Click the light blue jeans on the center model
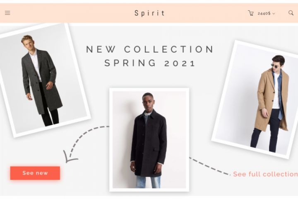Image resolution: width=298 pixels, height=199 pixels. pos(148,182)
